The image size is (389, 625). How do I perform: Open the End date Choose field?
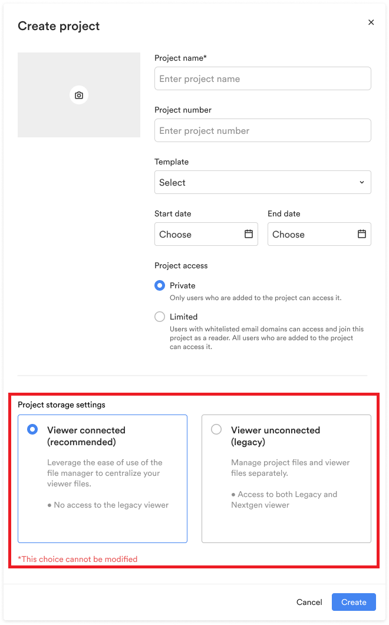[319, 234]
